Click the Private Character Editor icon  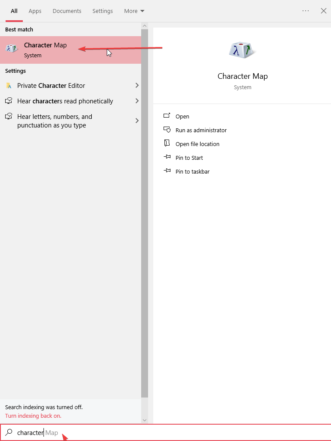[9, 86]
